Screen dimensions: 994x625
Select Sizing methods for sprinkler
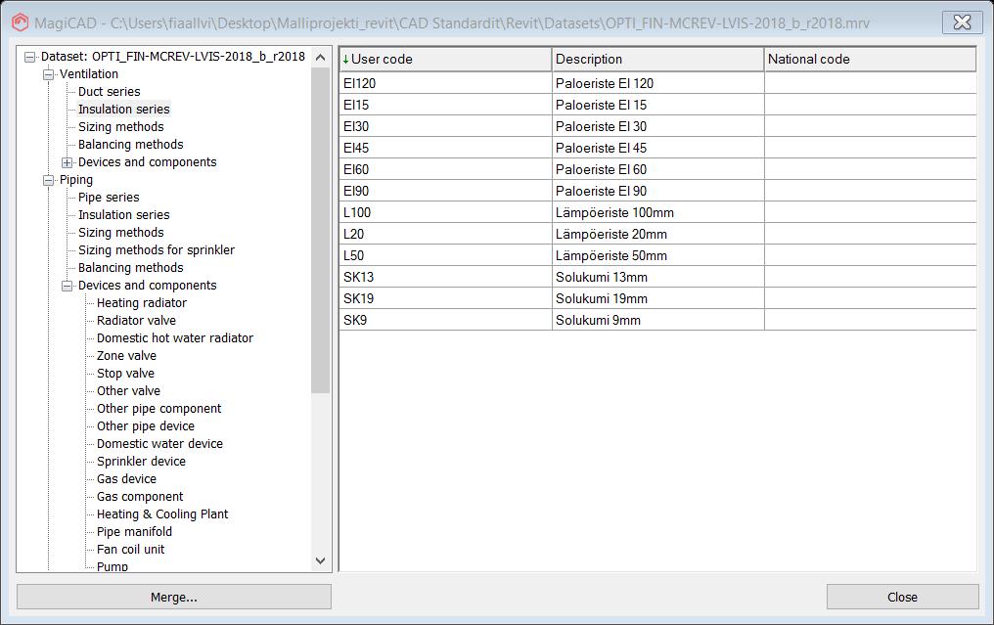click(x=156, y=250)
